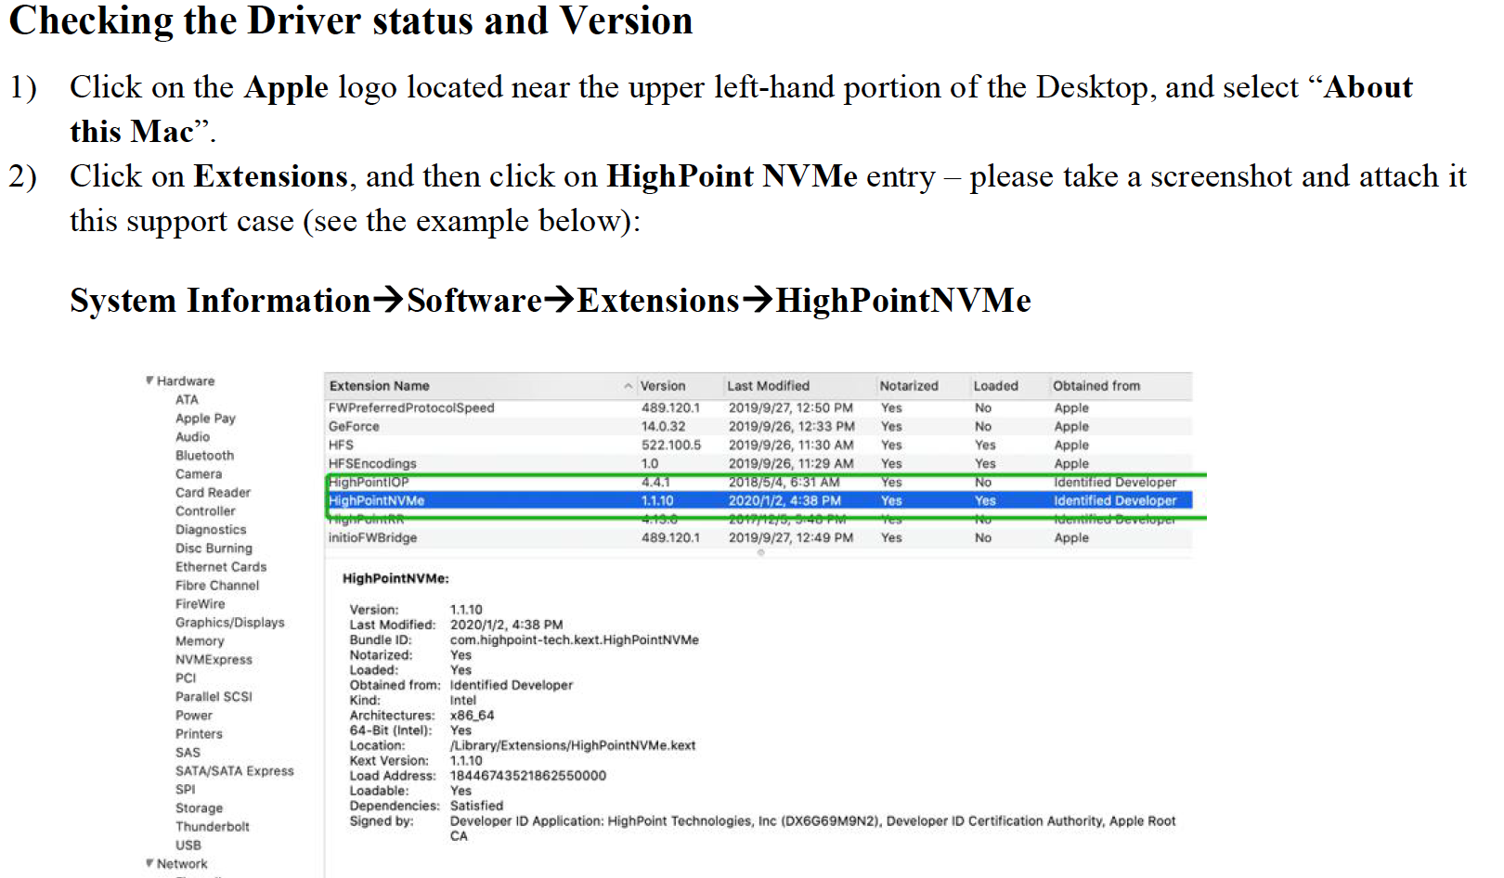Open NVMExpress in the sidebar
The width and height of the screenshot is (1504, 878).
pos(214,659)
